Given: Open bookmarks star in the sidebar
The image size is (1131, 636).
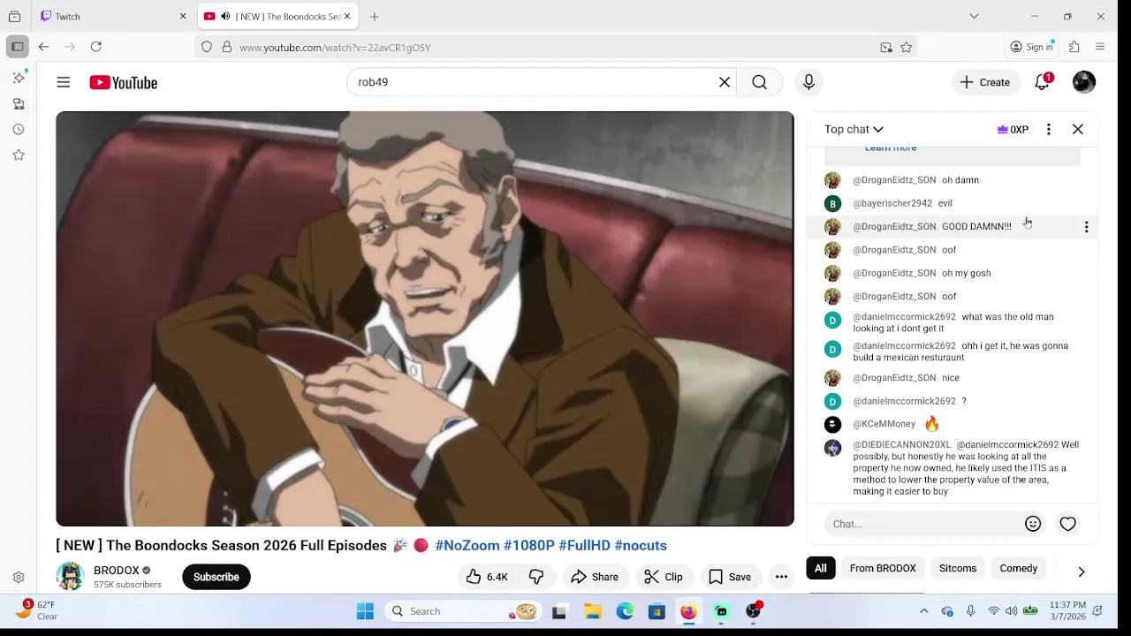Looking at the screenshot, I should click(19, 155).
